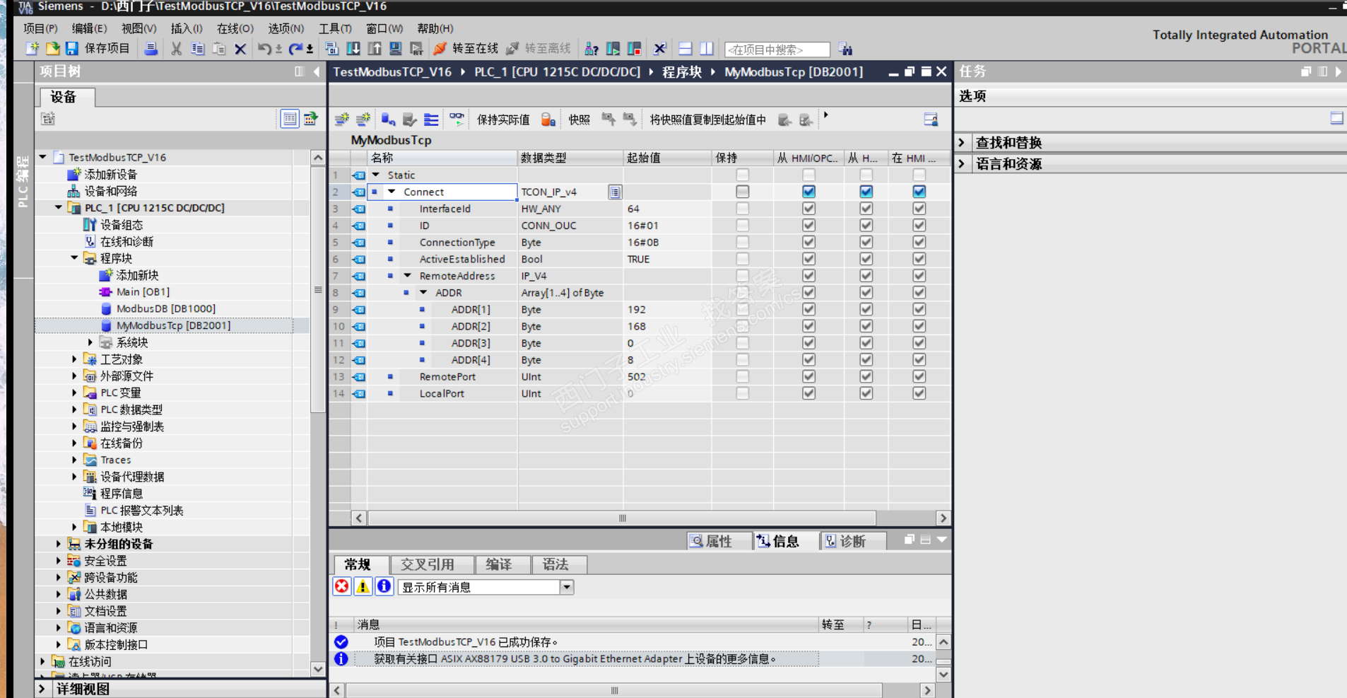Toggle the 保持 checkbox for RemotePort row
1347x698 pixels.
pos(742,377)
